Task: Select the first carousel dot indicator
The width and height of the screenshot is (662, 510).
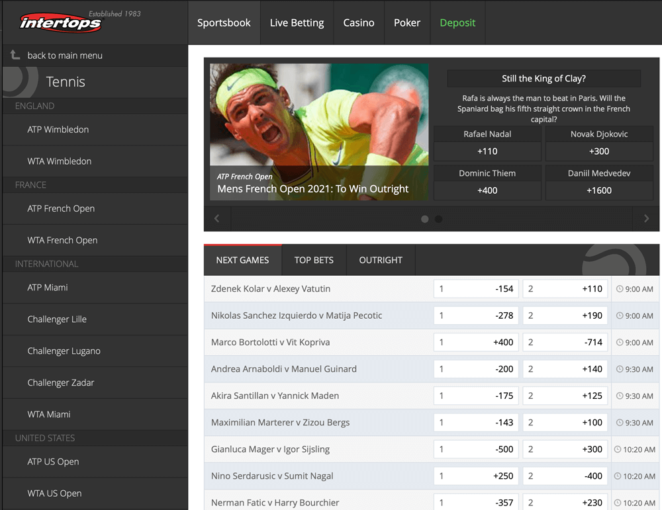Action: [x=425, y=219]
